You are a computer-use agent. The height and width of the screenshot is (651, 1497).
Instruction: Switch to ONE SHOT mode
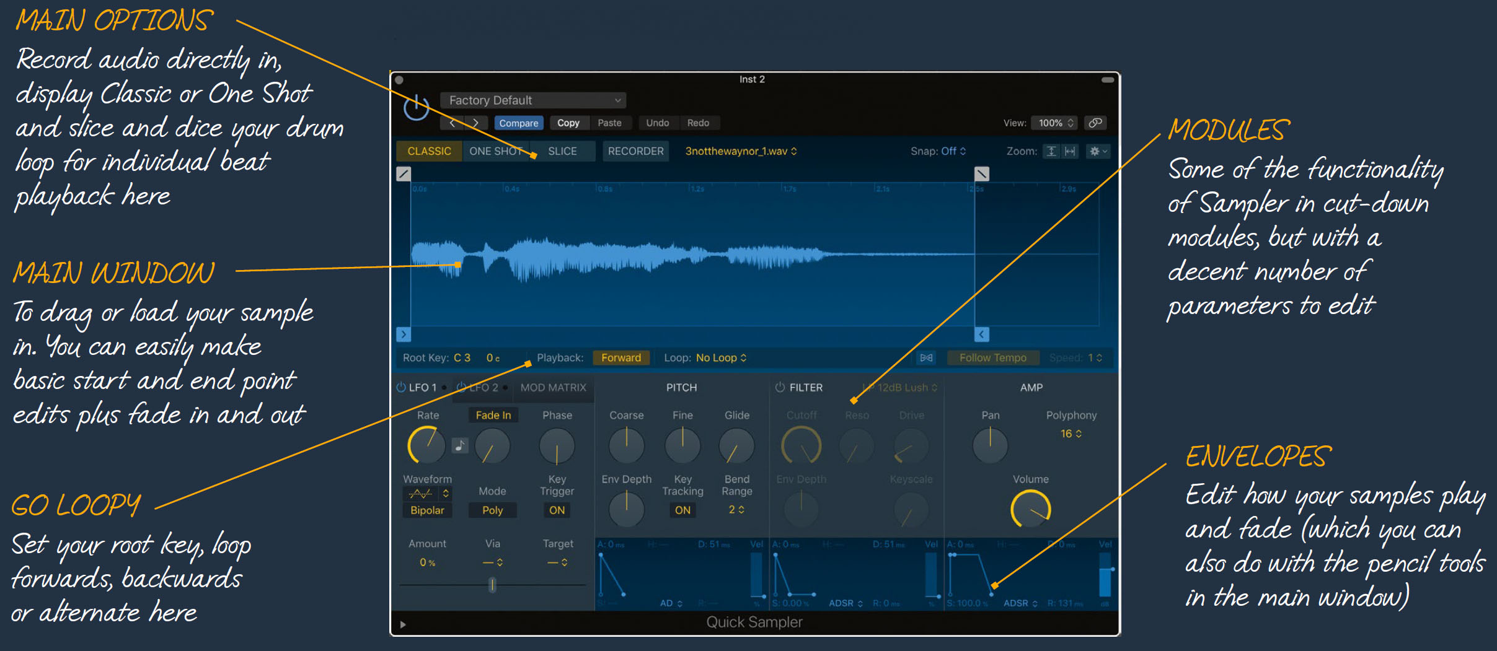pos(496,151)
